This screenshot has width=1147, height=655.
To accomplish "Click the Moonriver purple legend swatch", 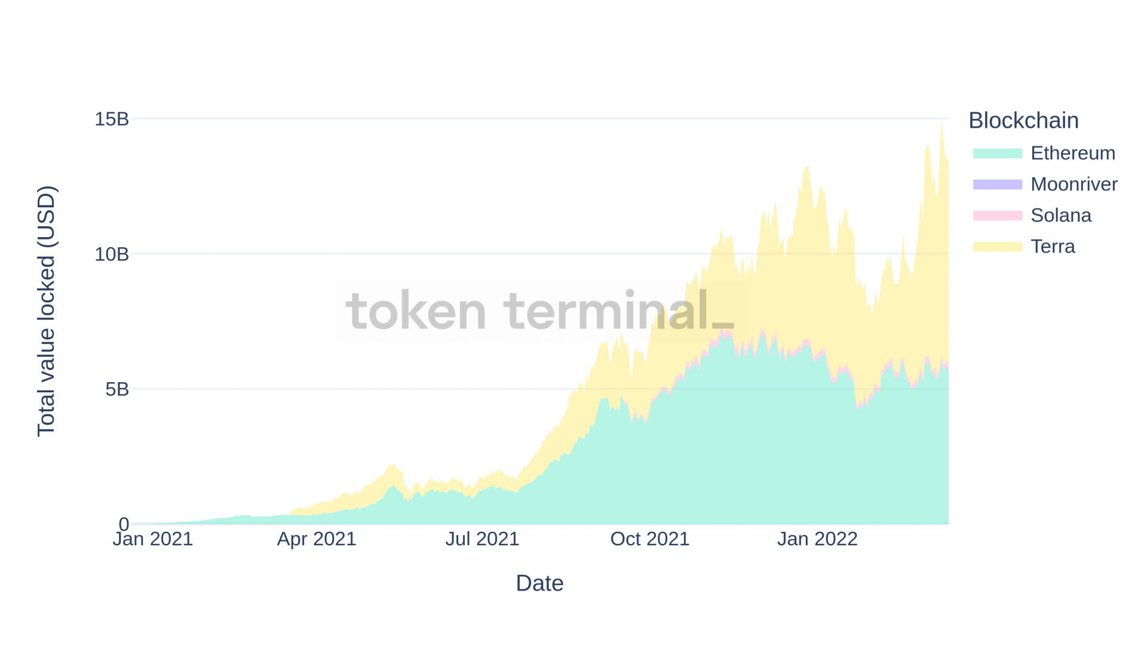I will 997,184.
